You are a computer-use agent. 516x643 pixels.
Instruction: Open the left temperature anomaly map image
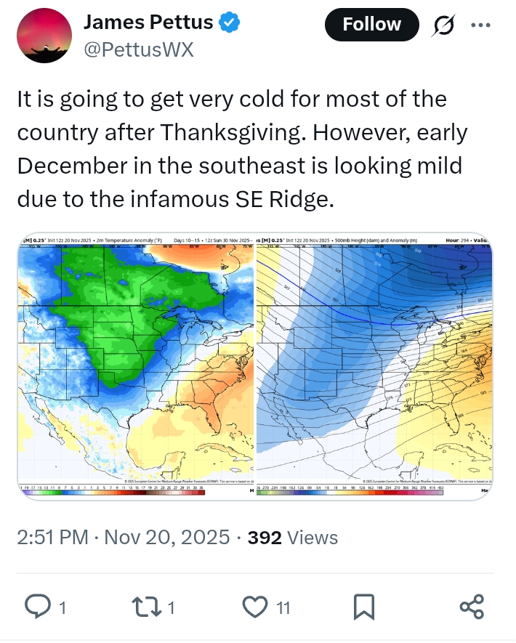pos(136,363)
